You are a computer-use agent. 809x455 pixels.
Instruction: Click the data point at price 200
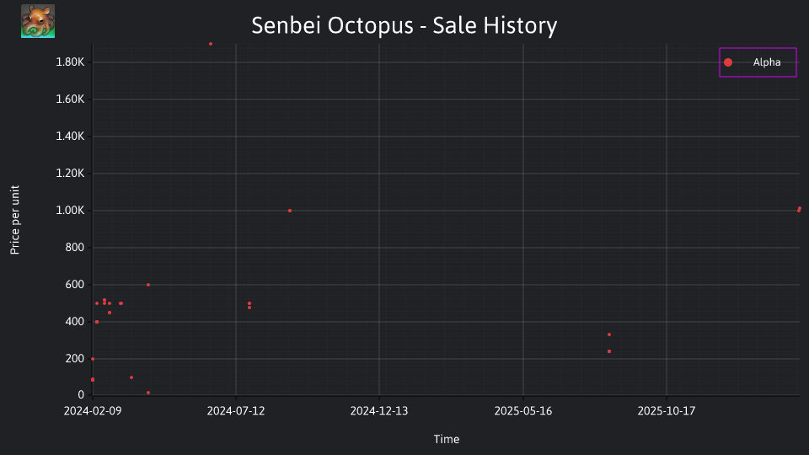(x=93, y=359)
